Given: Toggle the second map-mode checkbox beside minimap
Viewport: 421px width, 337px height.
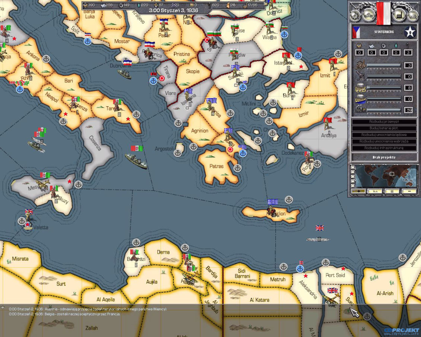Looking at the screenshot, I should coord(353,172).
